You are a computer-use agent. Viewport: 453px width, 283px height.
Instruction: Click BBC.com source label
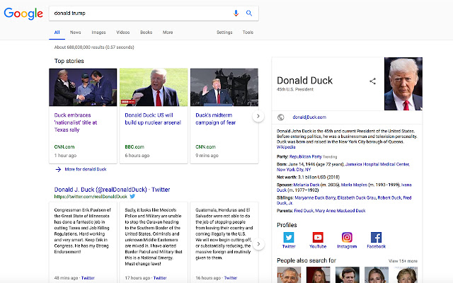click(x=134, y=146)
